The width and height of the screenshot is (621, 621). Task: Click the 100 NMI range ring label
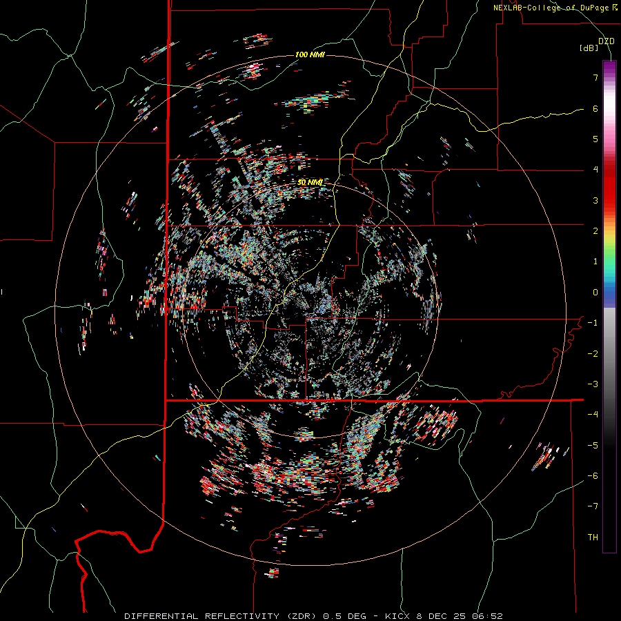pyautogui.click(x=310, y=55)
